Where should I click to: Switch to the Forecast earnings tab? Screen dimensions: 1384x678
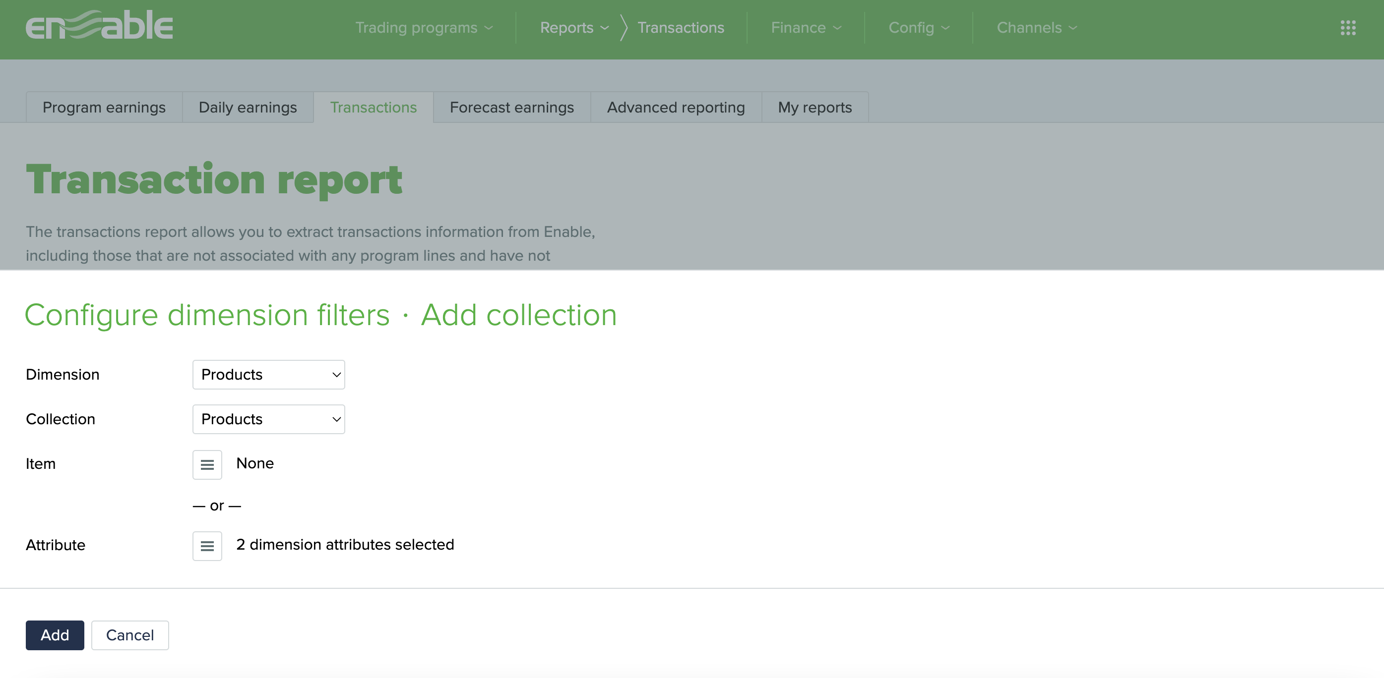(512, 108)
